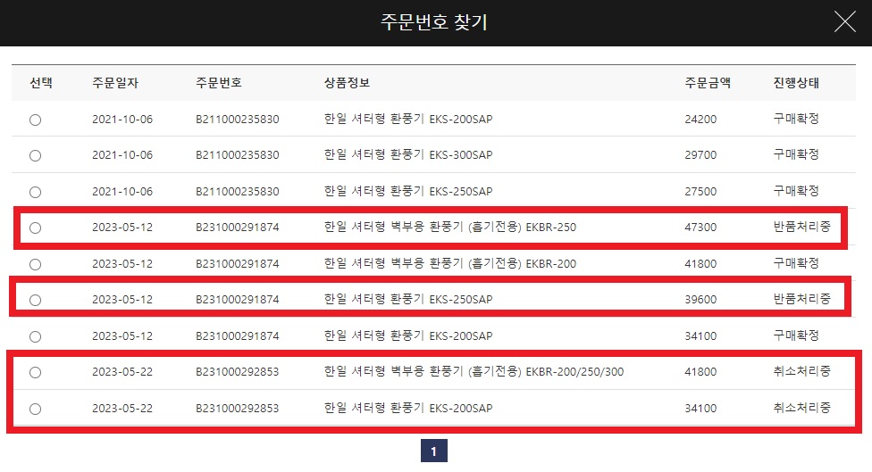Close the 주문번호 찾기 dialog
The height and width of the screenshot is (472, 872).
pos(844,22)
